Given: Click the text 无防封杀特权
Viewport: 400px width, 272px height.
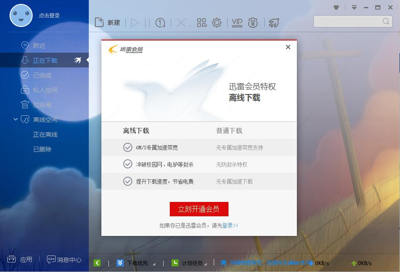Looking at the screenshot, I should click(232, 165).
